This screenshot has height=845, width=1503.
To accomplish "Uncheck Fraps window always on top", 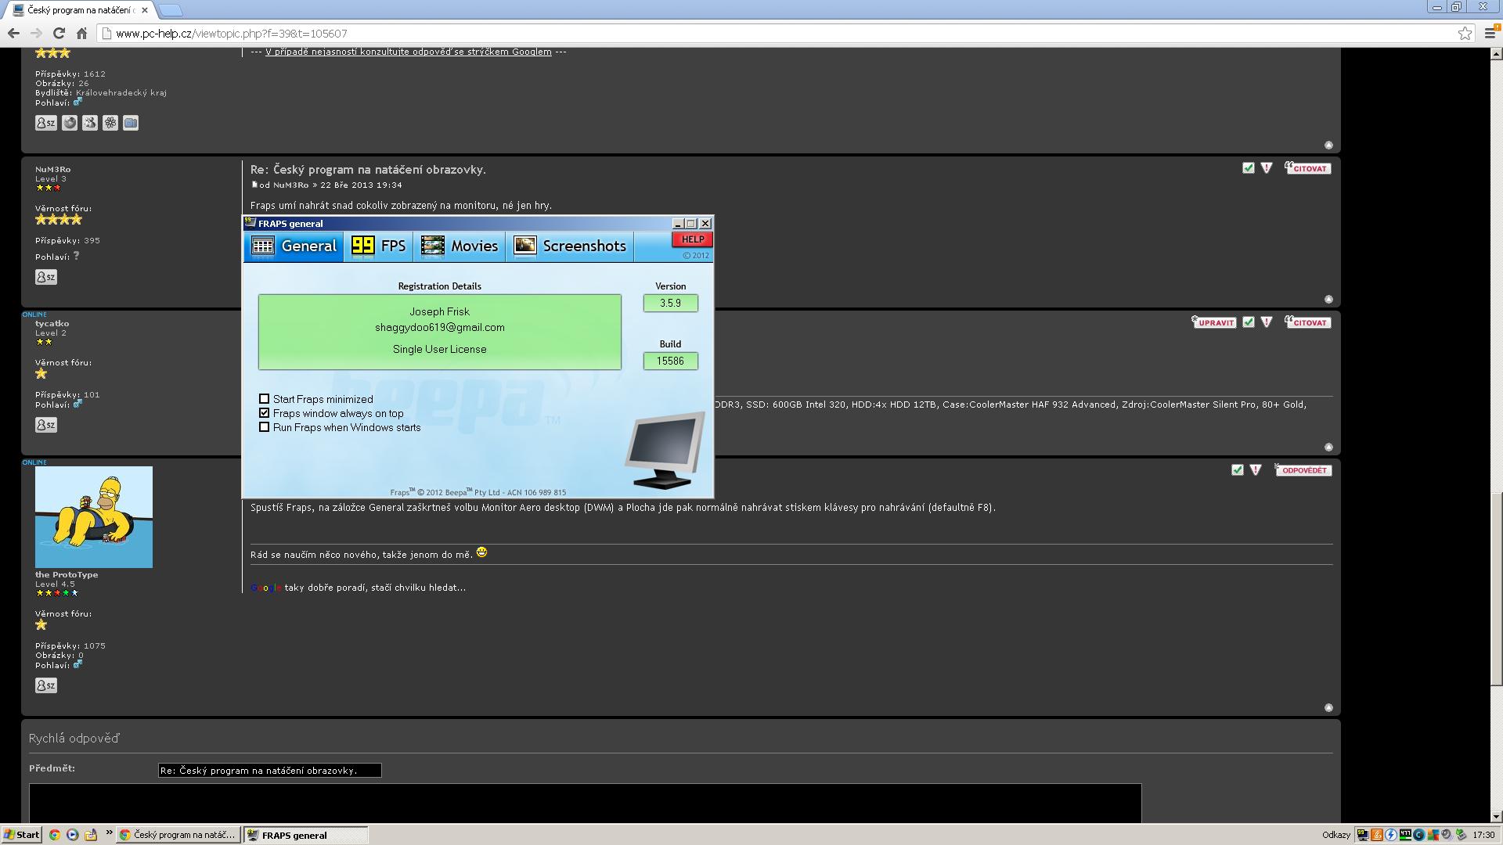I will tap(264, 413).
